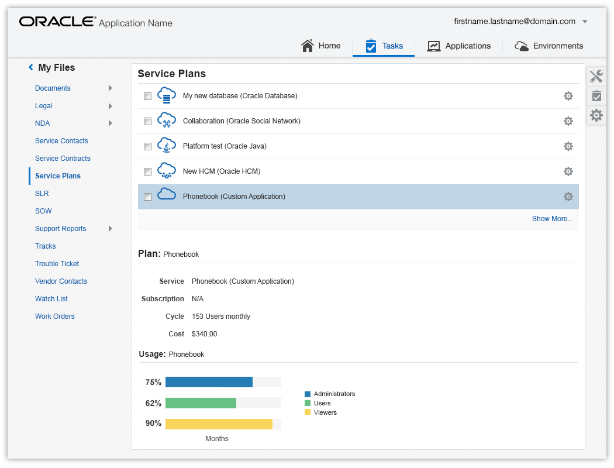Open the clipboard checklist side panel
The width and height of the screenshot is (614, 468).
[x=596, y=95]
